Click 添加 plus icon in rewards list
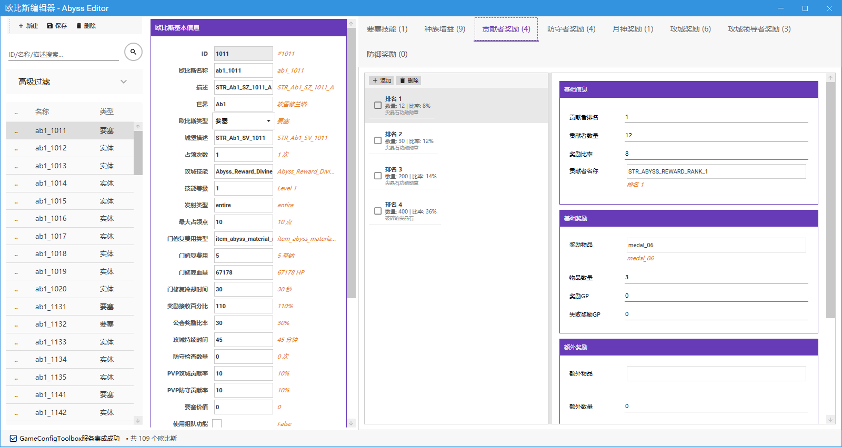Image resolution: width=842 pixels, height=447 pixels. point(375,80)
